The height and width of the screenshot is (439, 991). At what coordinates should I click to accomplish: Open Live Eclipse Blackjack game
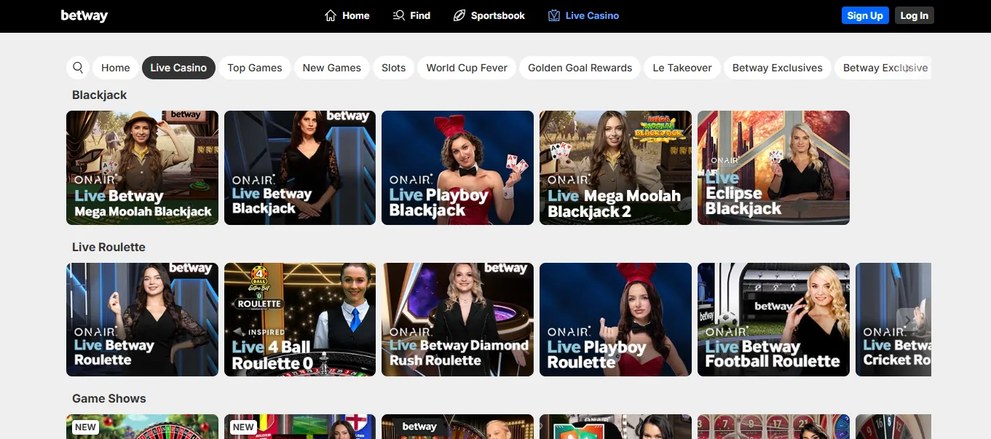[x=773, y=167]
